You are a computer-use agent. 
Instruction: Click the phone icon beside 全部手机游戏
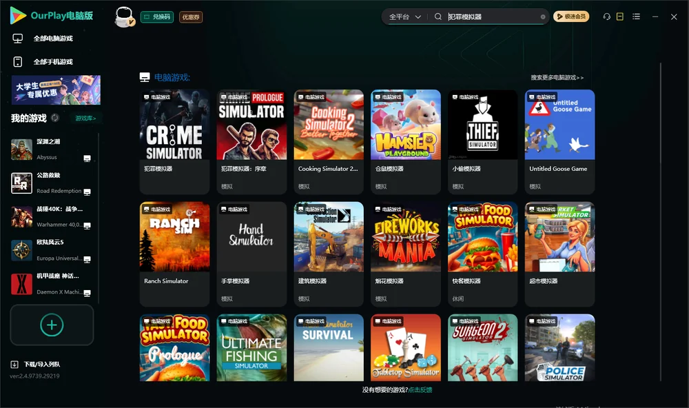point(18,62)
